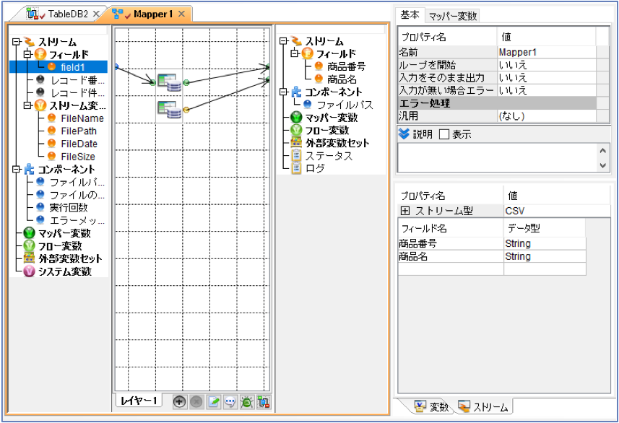Select 商品名 field in right tree

(x=342, y=79)
